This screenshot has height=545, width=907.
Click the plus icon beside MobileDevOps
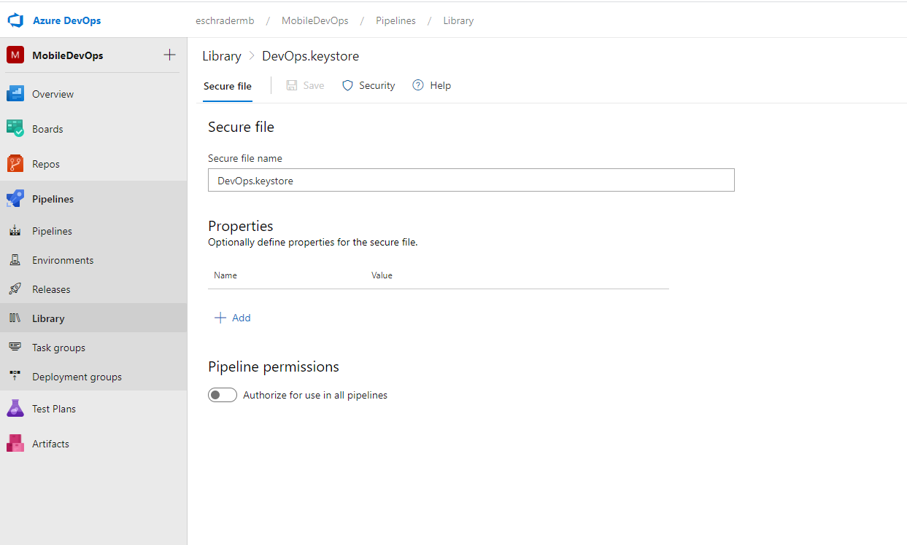click(x=169, y=55)
